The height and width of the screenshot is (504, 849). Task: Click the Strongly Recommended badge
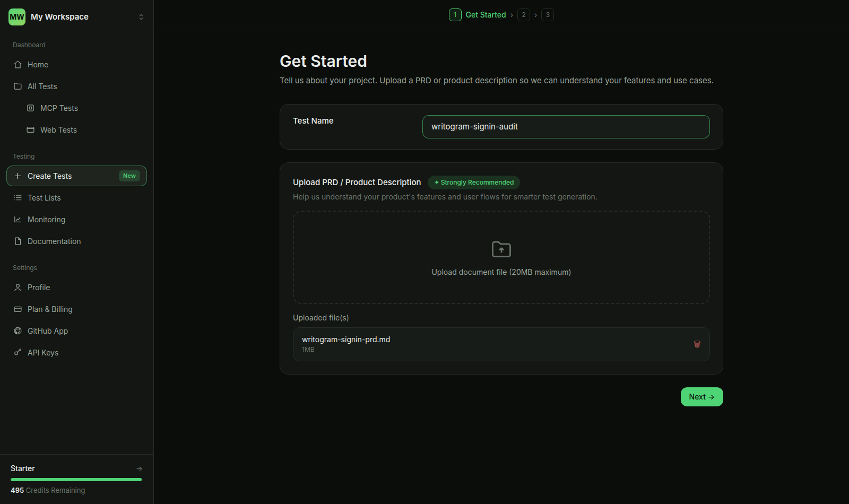click(474, 183)
